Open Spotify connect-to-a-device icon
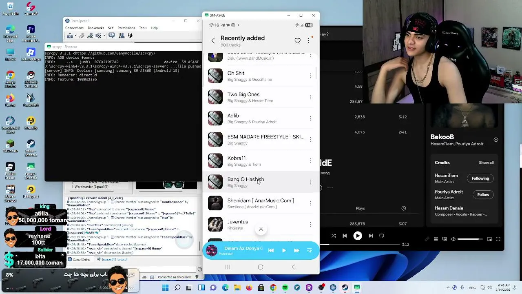The image size is (522, 294). click(445, 239)
